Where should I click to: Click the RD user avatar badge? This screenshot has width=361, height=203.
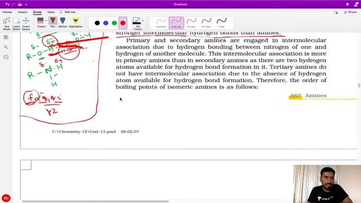click(x=6, y=198)
